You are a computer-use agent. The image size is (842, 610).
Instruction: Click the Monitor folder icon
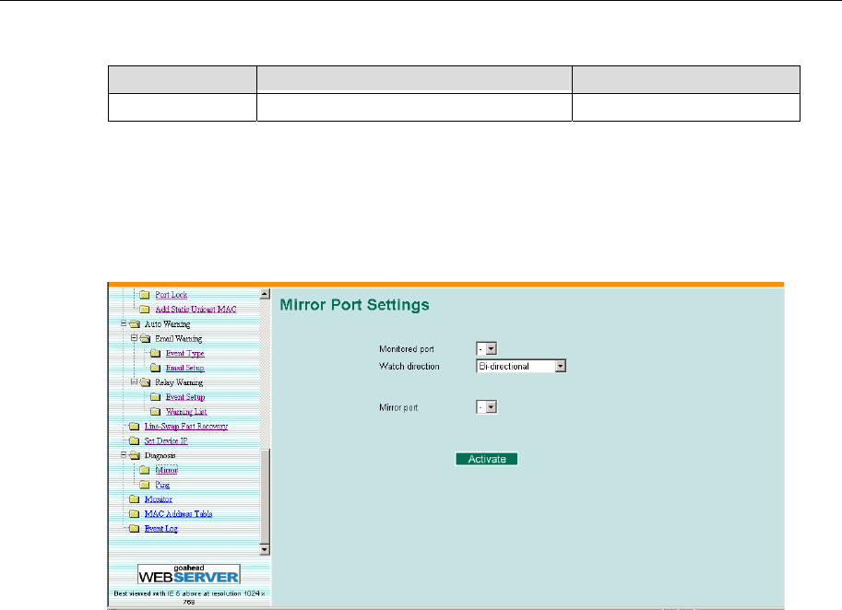tap(135, 499)
